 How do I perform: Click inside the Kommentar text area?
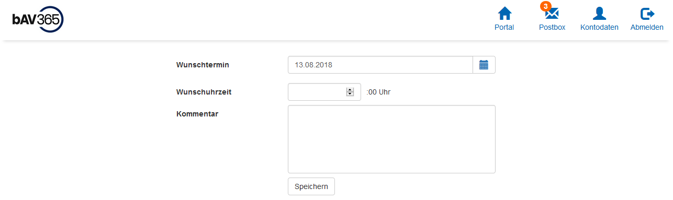click(x=391, y=139)
